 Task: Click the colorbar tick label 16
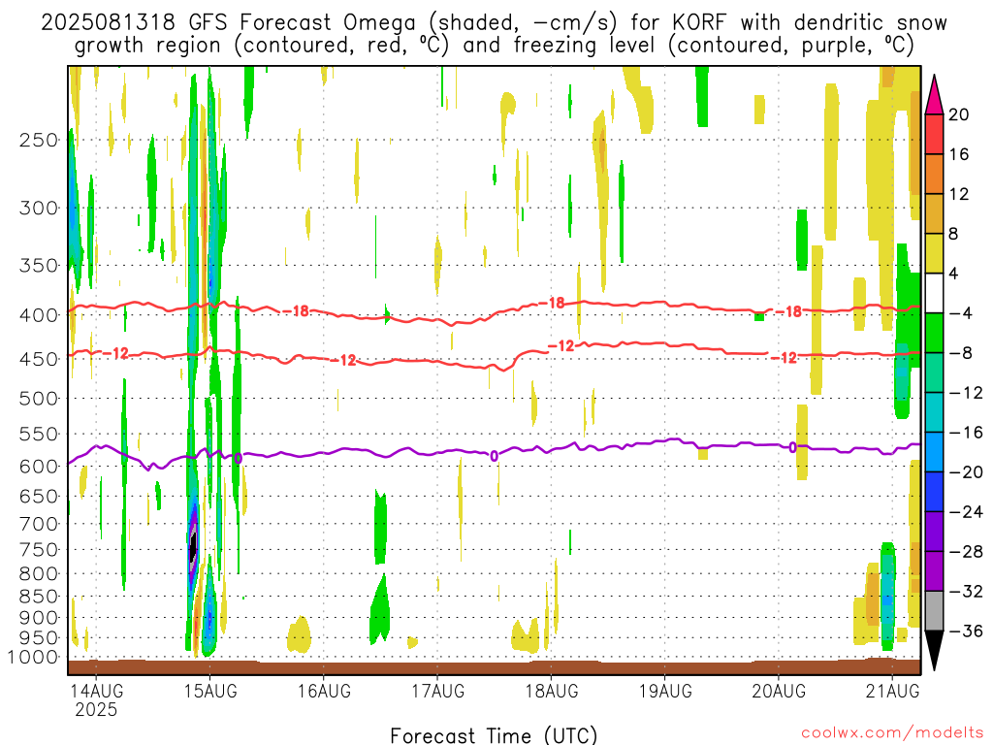pos(959,154)
